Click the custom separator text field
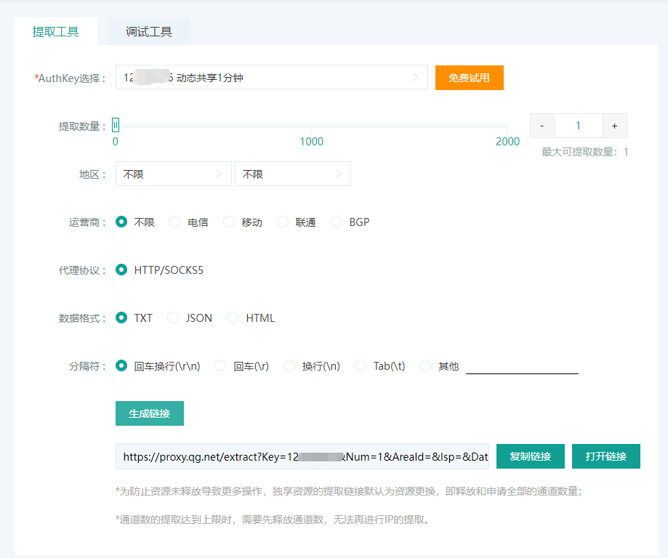Screen dimensions: 668x558 click(x=521, y=365)
